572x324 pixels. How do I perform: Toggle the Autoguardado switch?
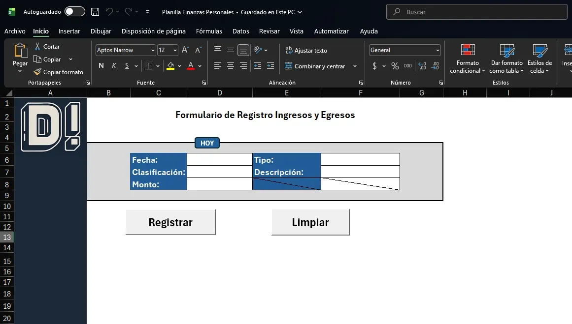75,12
